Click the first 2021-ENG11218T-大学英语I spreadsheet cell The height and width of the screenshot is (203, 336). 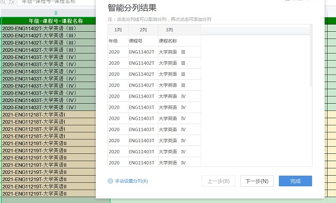click(x=48, y=115)
